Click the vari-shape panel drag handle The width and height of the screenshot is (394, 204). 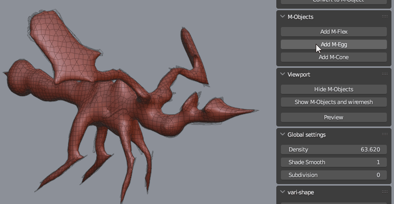click(384, 192)
